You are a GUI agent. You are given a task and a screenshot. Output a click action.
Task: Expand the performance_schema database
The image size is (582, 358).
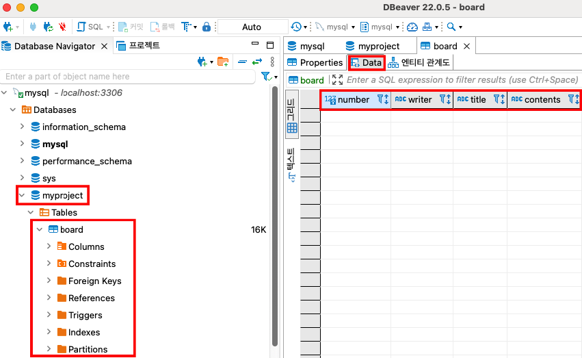23,161
